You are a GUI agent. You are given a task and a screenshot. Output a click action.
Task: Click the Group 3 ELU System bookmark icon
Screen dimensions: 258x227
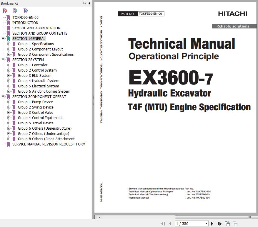14,76
